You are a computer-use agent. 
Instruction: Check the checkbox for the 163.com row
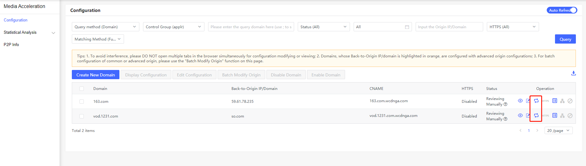click(x=82, y=102)
